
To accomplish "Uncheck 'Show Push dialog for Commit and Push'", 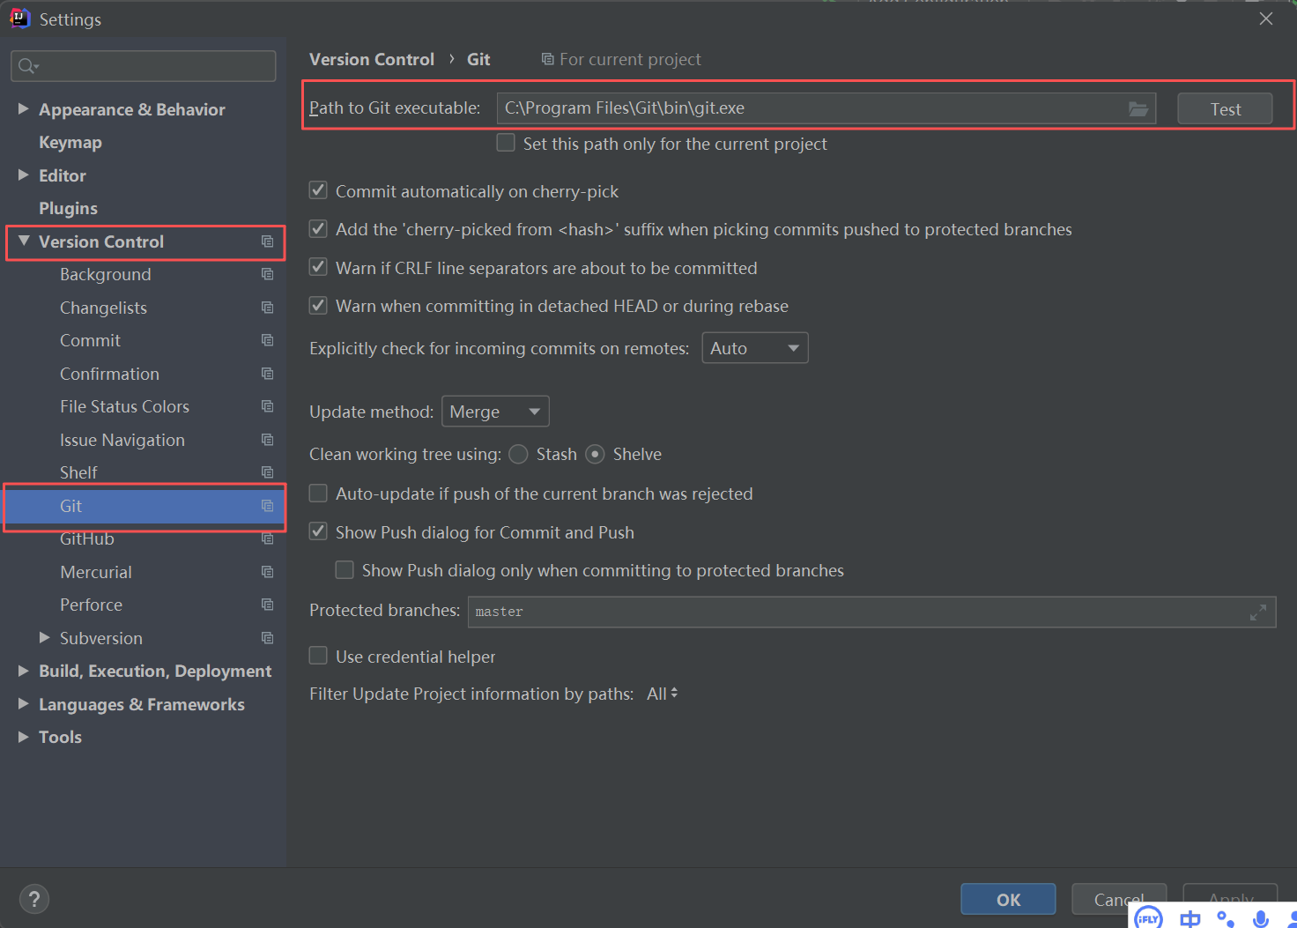I will tap(318, 531).
